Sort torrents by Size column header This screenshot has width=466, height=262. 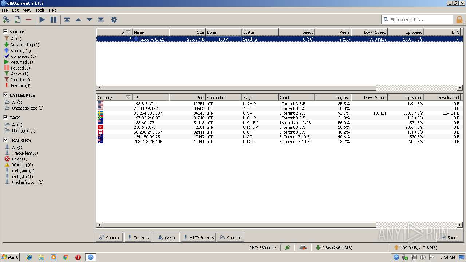187,32
